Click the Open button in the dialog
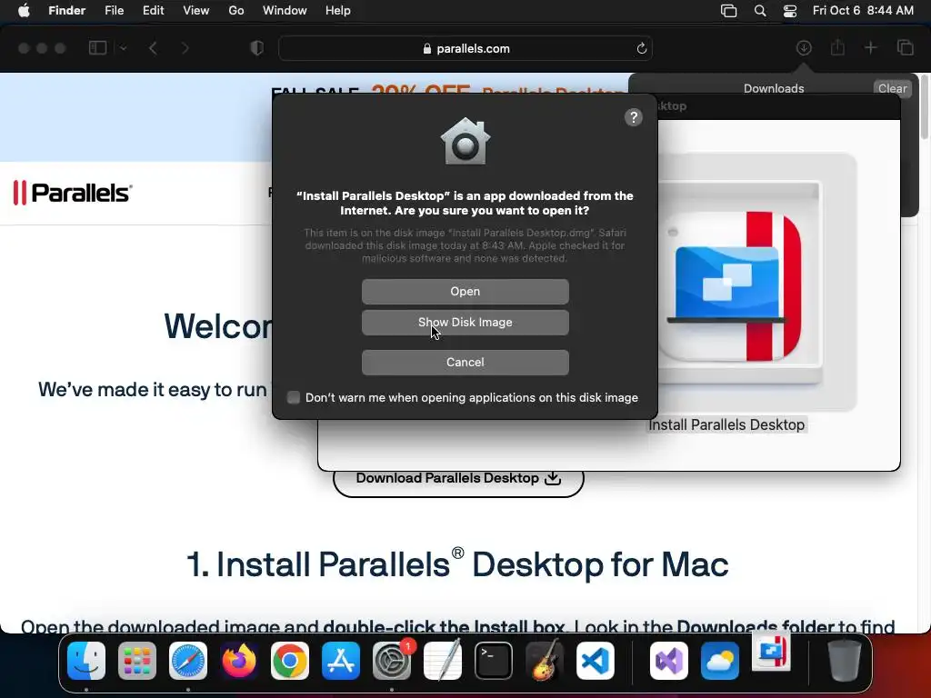931x698 pixels. [x=465, y=292]
